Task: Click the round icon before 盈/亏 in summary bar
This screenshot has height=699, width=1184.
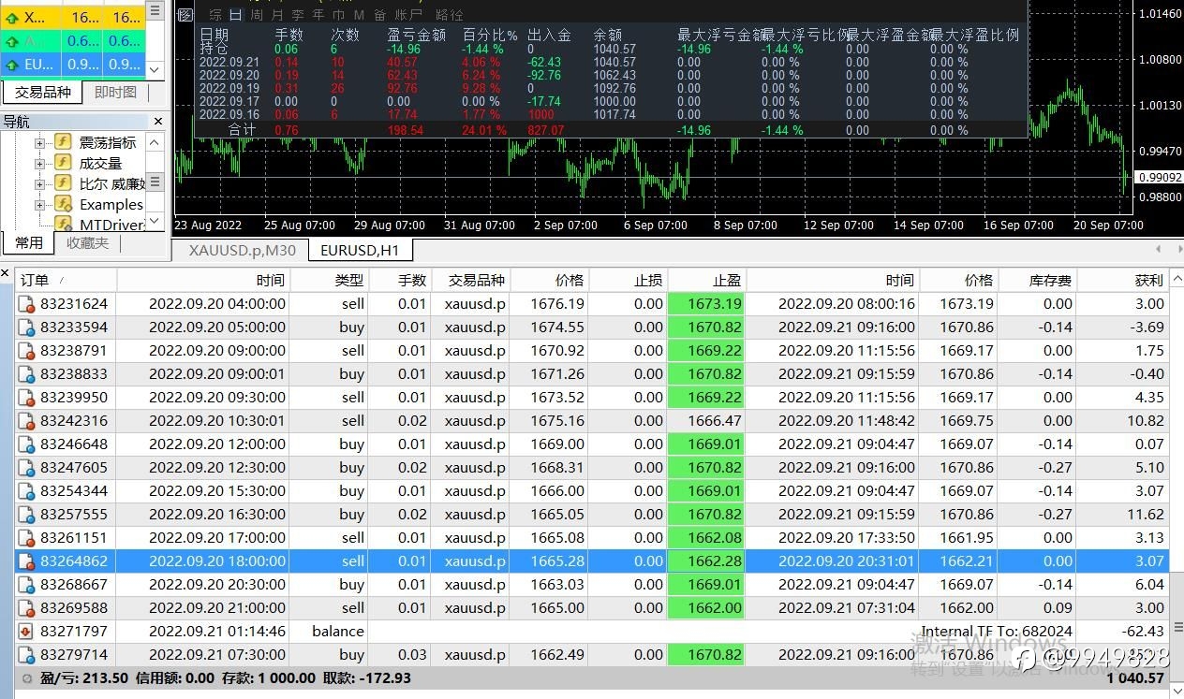Action: coord(26,678)
